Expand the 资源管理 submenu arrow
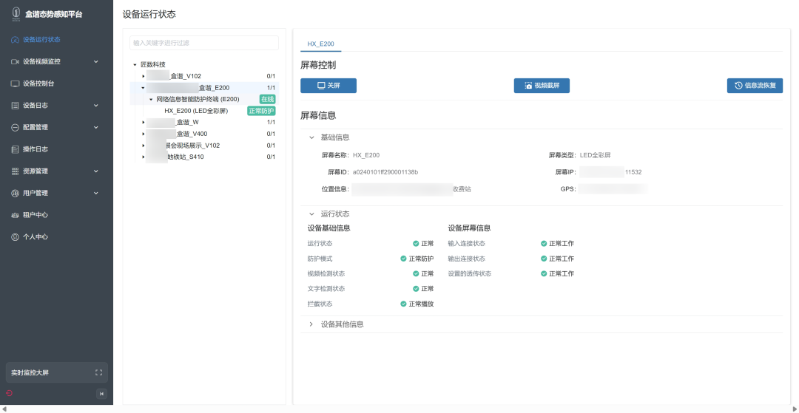 (x=95, y=171)
